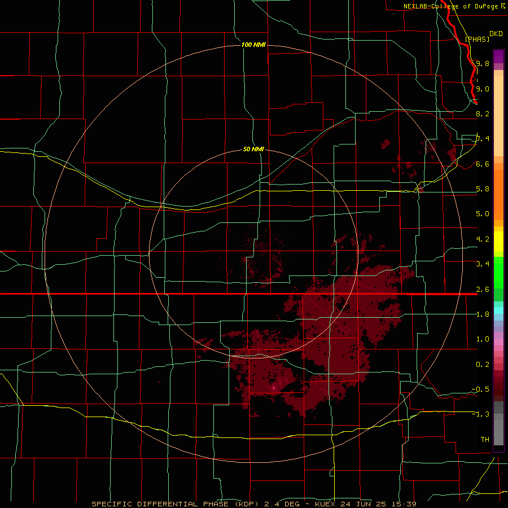Click the 50 NMI range ring label

pos(253,149)
